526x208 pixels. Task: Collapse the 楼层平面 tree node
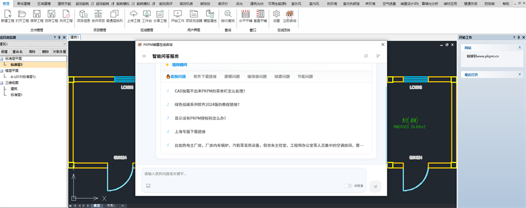pyautogui.click(x=2, y=71)
